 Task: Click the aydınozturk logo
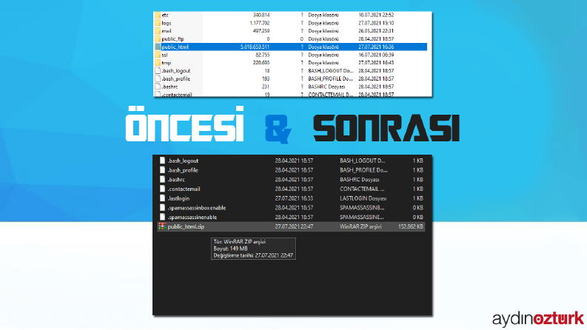point(538,319)
